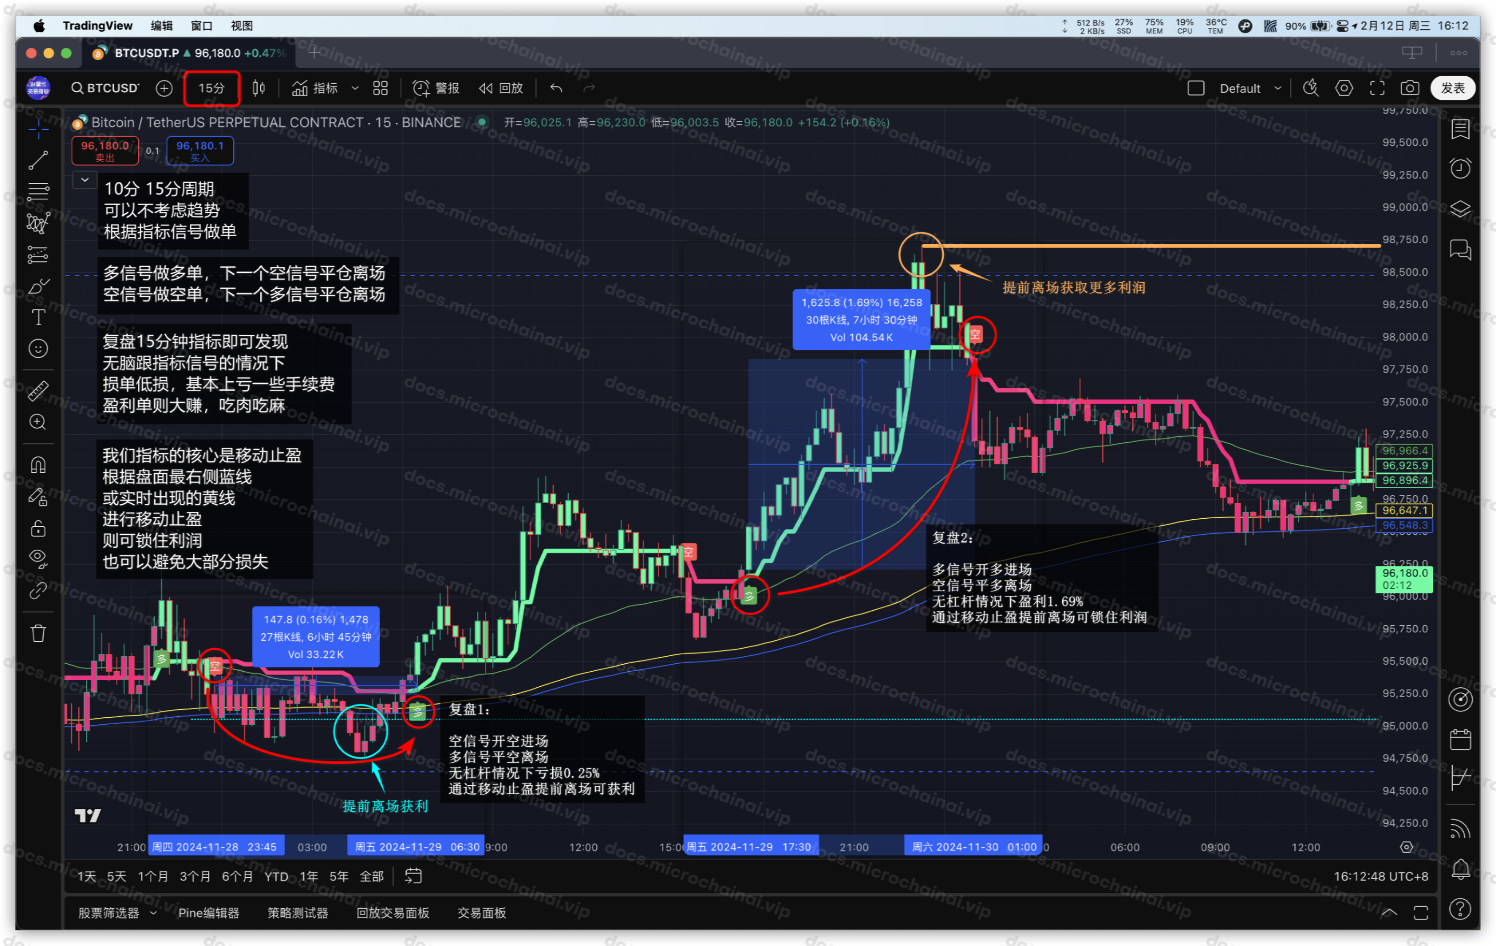Screen dimensions: 1496x946
Task: Open the Pine编辑器 tab
Action: [x=209, y=913]
